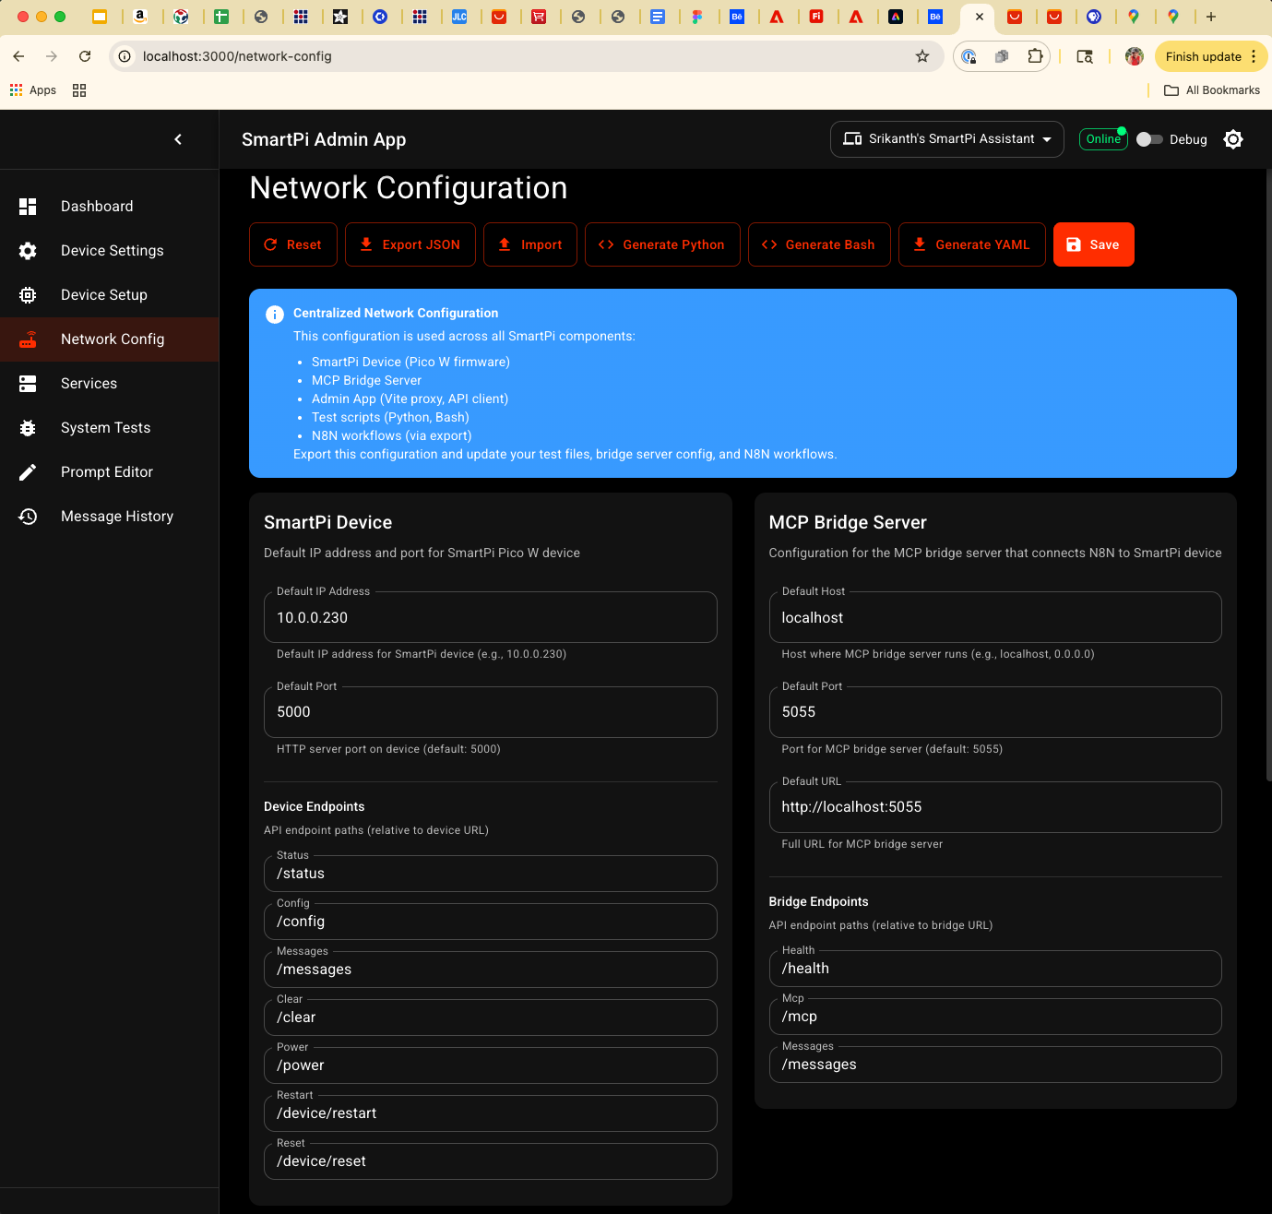Enable Debug mode

coord(1149,139)
